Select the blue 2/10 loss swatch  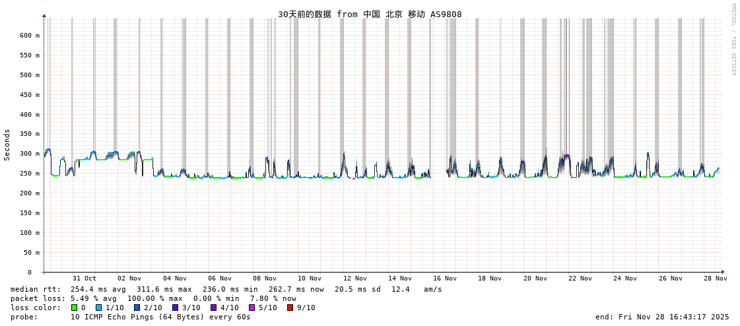coord(137,308)
